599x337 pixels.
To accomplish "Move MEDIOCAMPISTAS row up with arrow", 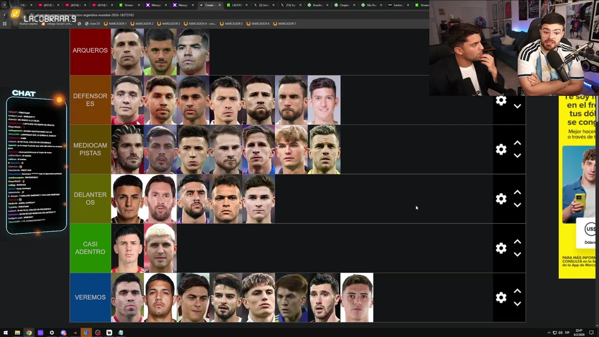I will [x=517, y=143].
